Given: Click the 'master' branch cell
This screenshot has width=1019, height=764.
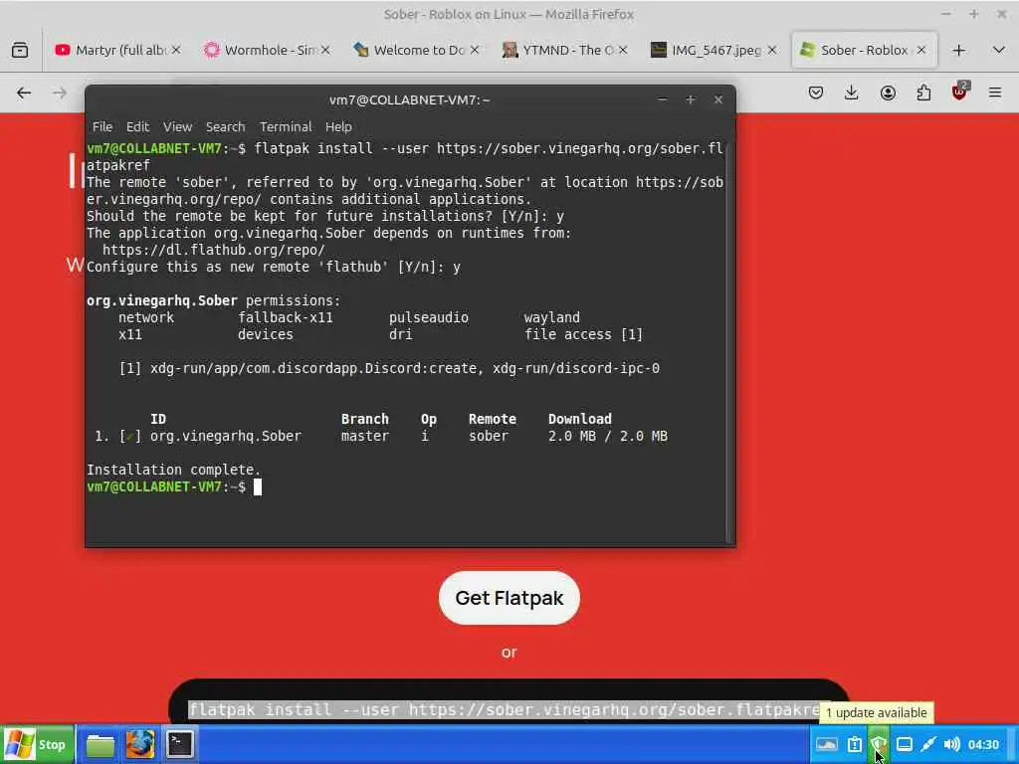Looking at the screenshot, I should tap(364, 436).
